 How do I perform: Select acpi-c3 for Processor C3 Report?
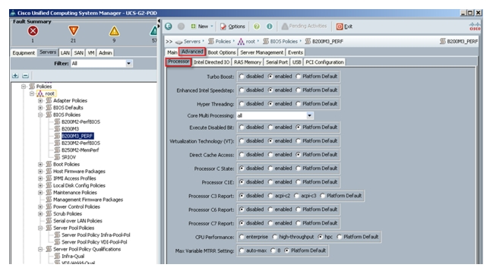point(296,196)
